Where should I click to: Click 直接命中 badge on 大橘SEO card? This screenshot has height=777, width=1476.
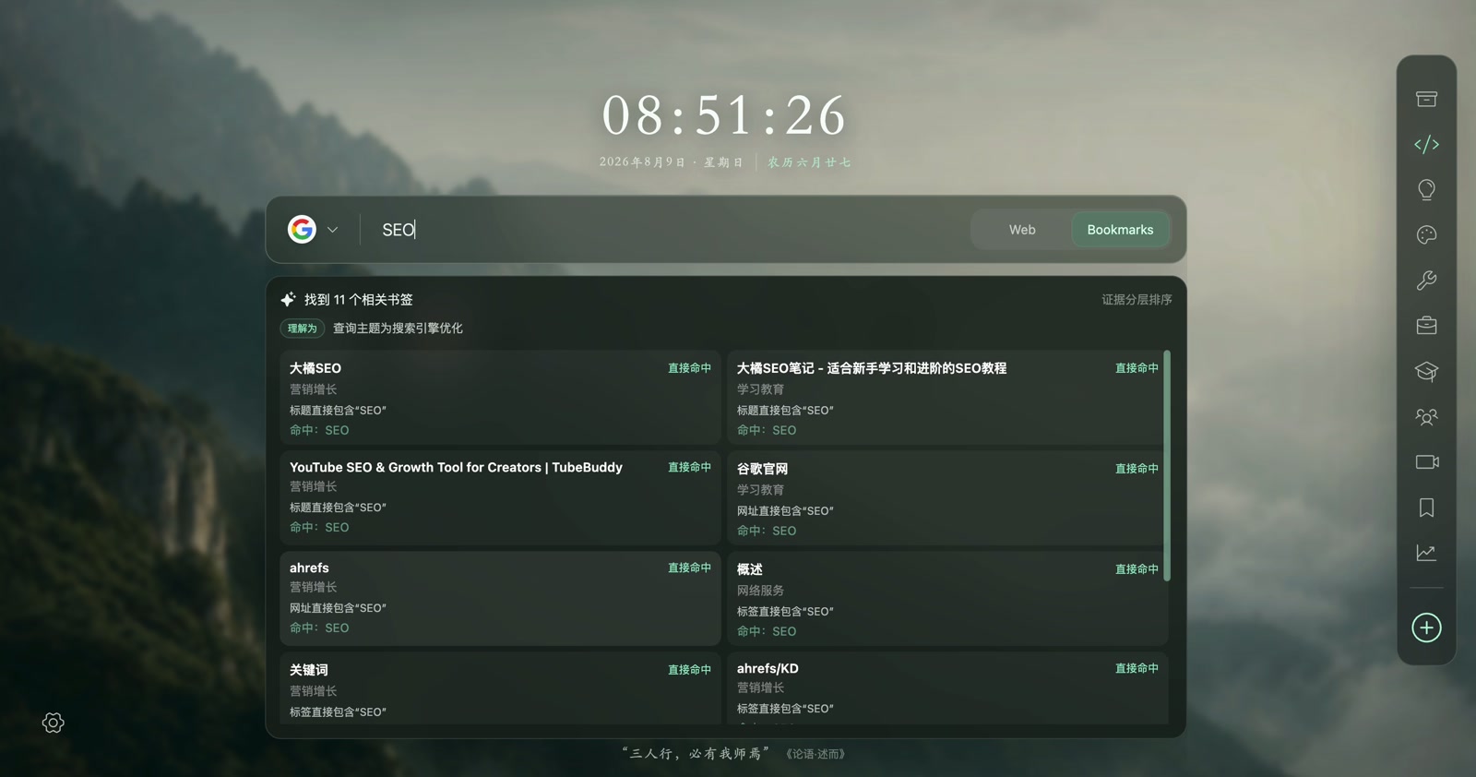(x=689, y=368)
